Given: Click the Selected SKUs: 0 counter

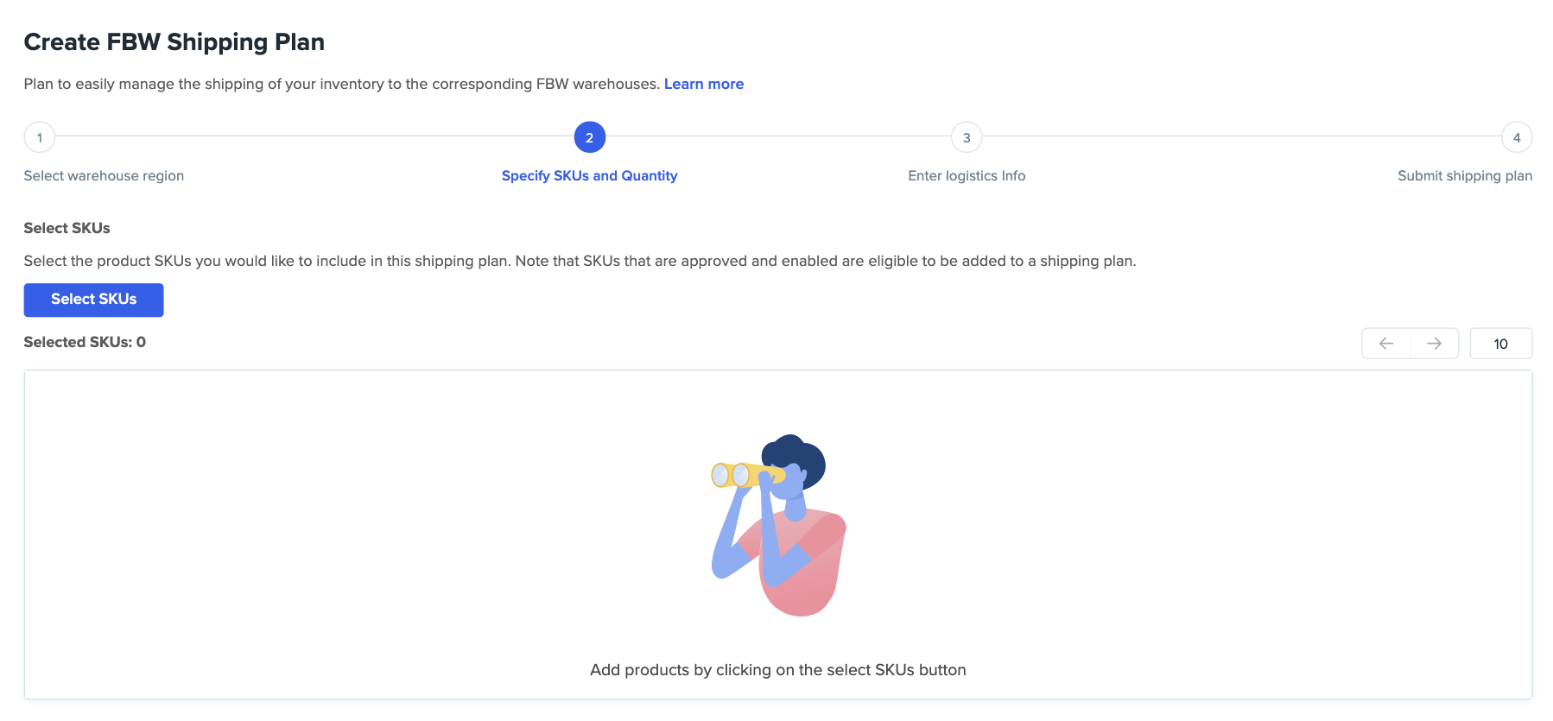Looking at the screenshot, I should tap(85, 342).
